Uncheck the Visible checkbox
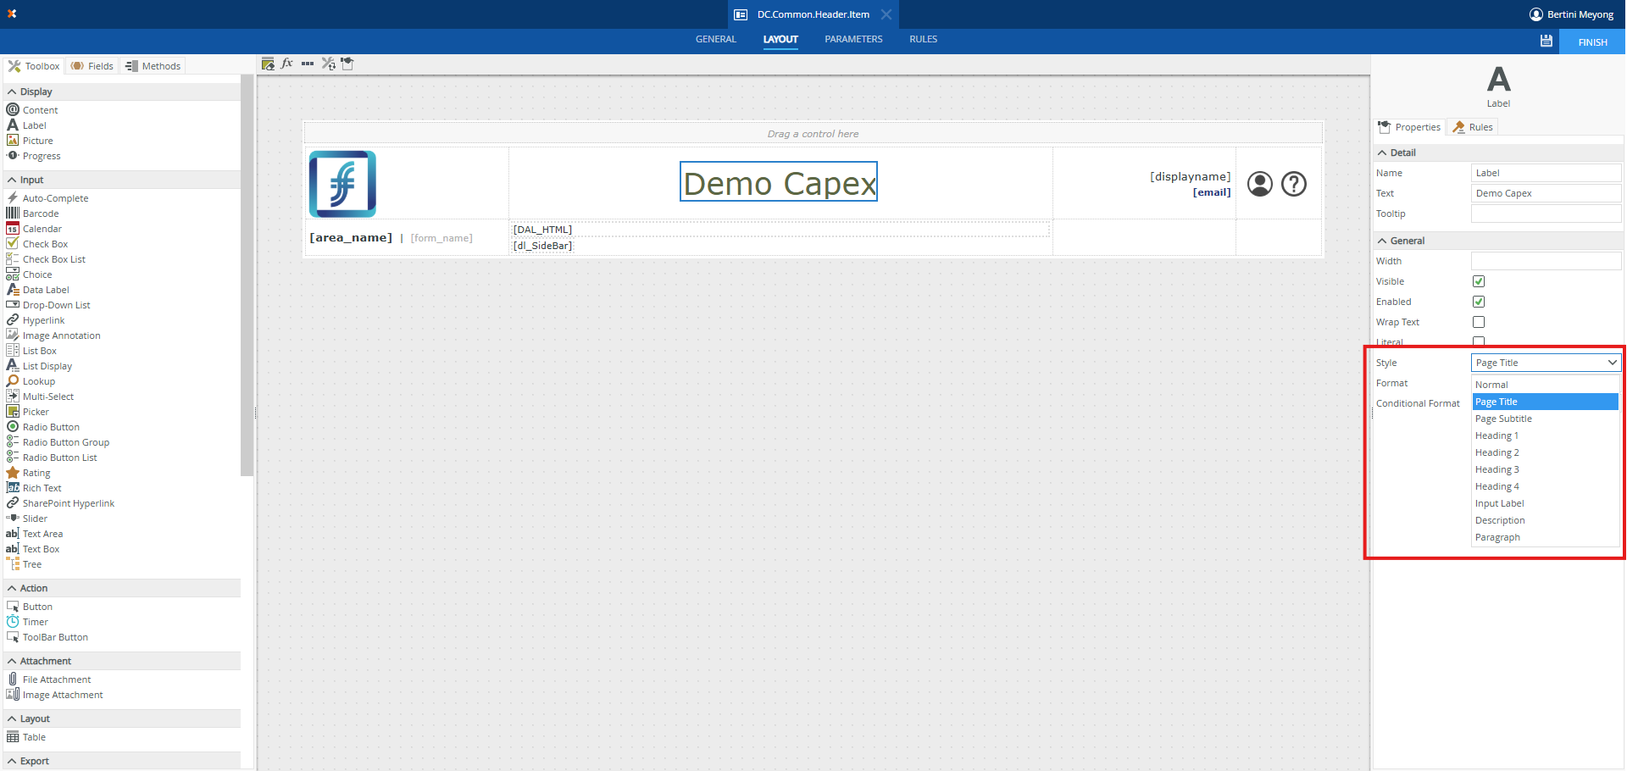This screenshot has width=1627, height=771. (x=1479, y=281)
